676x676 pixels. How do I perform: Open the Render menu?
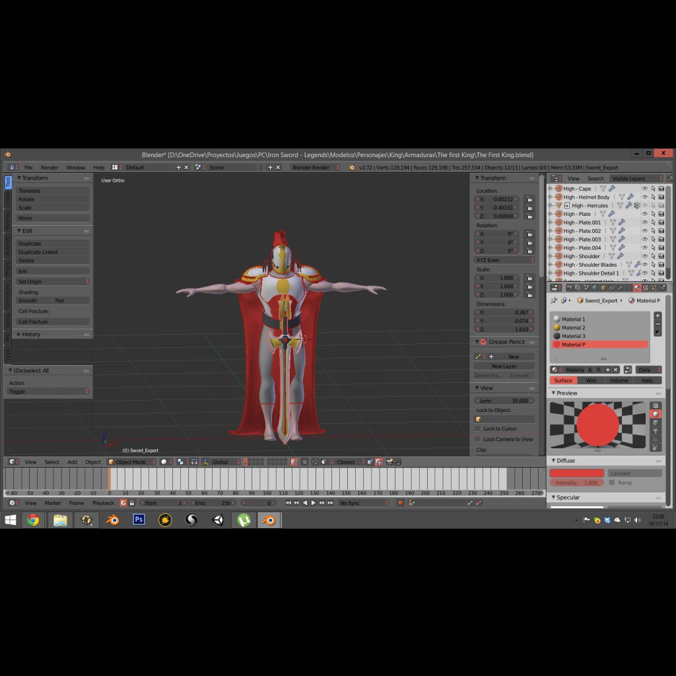[49, 167]
